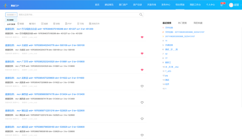Select 综合数据 option in dropdown list
The width and height of the screenshot is (242, 139).
pyautogui.click(x=11, y=20)
